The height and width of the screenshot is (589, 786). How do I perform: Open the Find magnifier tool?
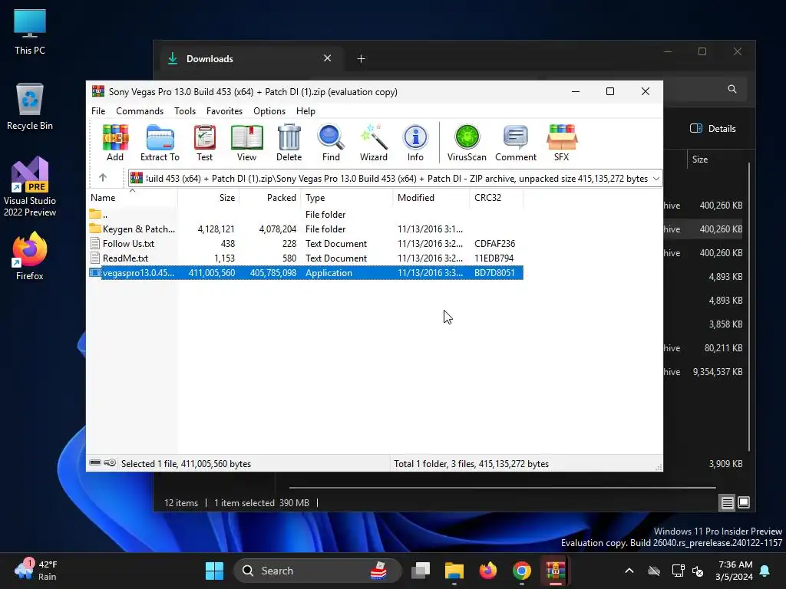click(x=331, y=143)
